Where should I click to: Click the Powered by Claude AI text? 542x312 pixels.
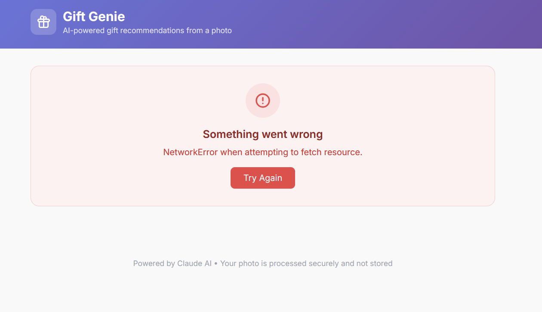coord(172,263)
